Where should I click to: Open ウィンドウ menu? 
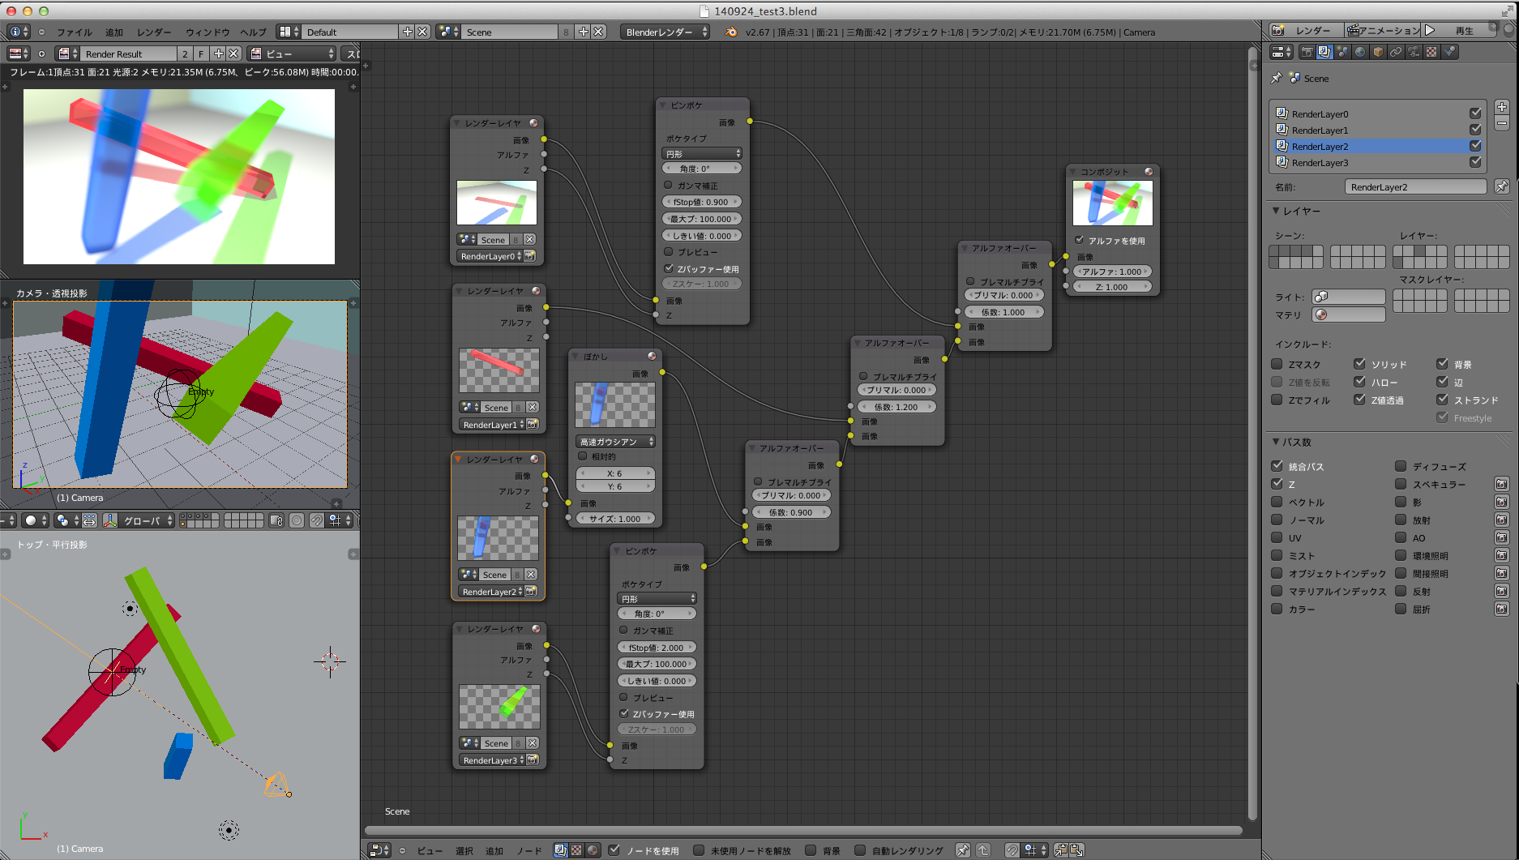208,32
